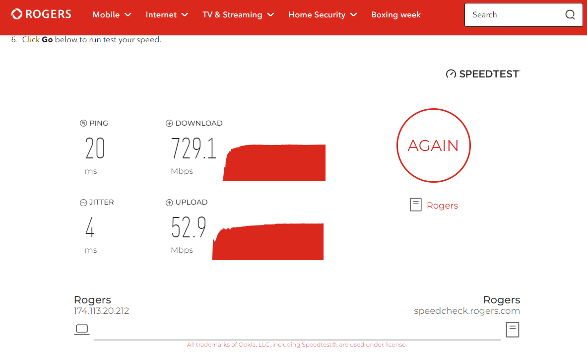Click the red download speed graph
Viewport: 587px width, 364px height.
coord(275,164)
